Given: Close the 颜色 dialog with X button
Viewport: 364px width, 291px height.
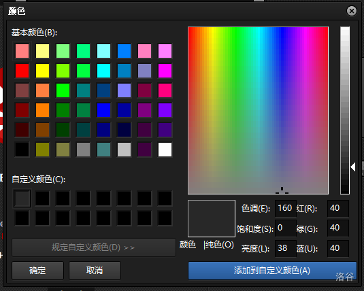Looking at the screenshot, I should pyautogui.click(x=352, y=11).
